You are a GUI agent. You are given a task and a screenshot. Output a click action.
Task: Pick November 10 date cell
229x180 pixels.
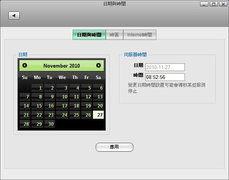click(x=62, y=97)
